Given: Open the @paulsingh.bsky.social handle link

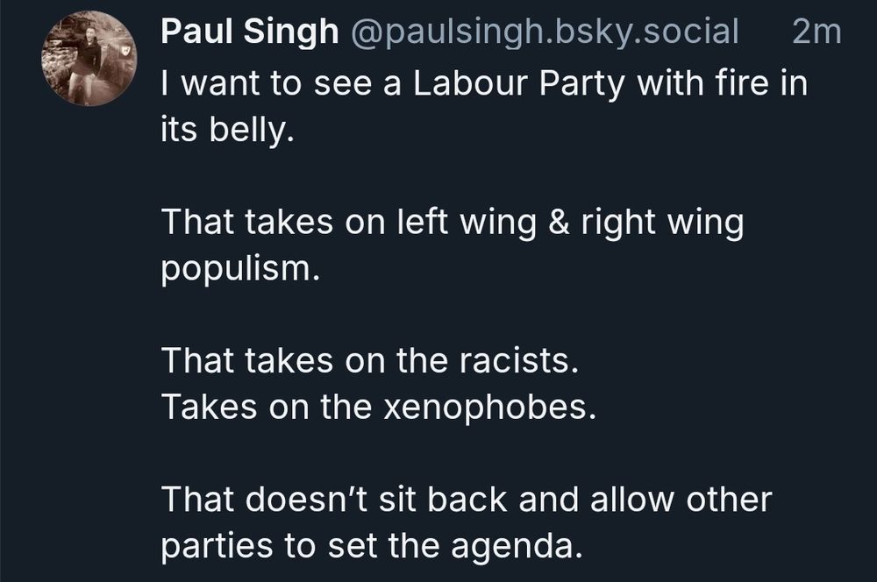Looking at the screenshot, I should tap(545, 32).
